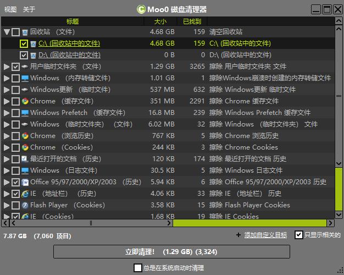Expand Chrome (缓存文件) node
Screen dimensions: 344x275
(7, 101)
